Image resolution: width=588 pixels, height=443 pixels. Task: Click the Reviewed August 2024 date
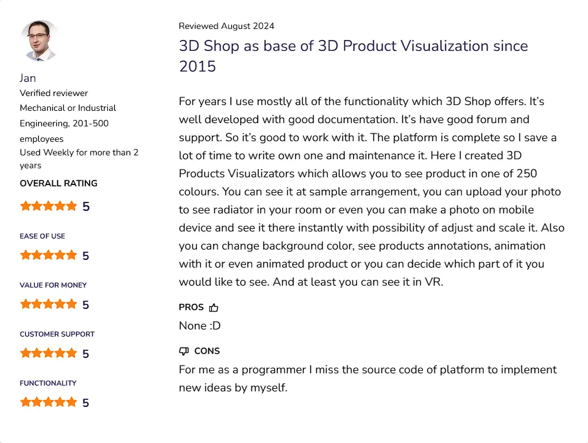click(227, 26)
